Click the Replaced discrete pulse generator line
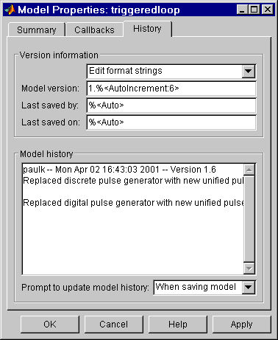This screenshot has width=278, height=340. click(133, 181)
